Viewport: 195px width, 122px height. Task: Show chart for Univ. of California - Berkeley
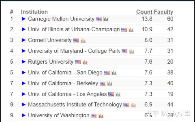(x=110, y=84)
